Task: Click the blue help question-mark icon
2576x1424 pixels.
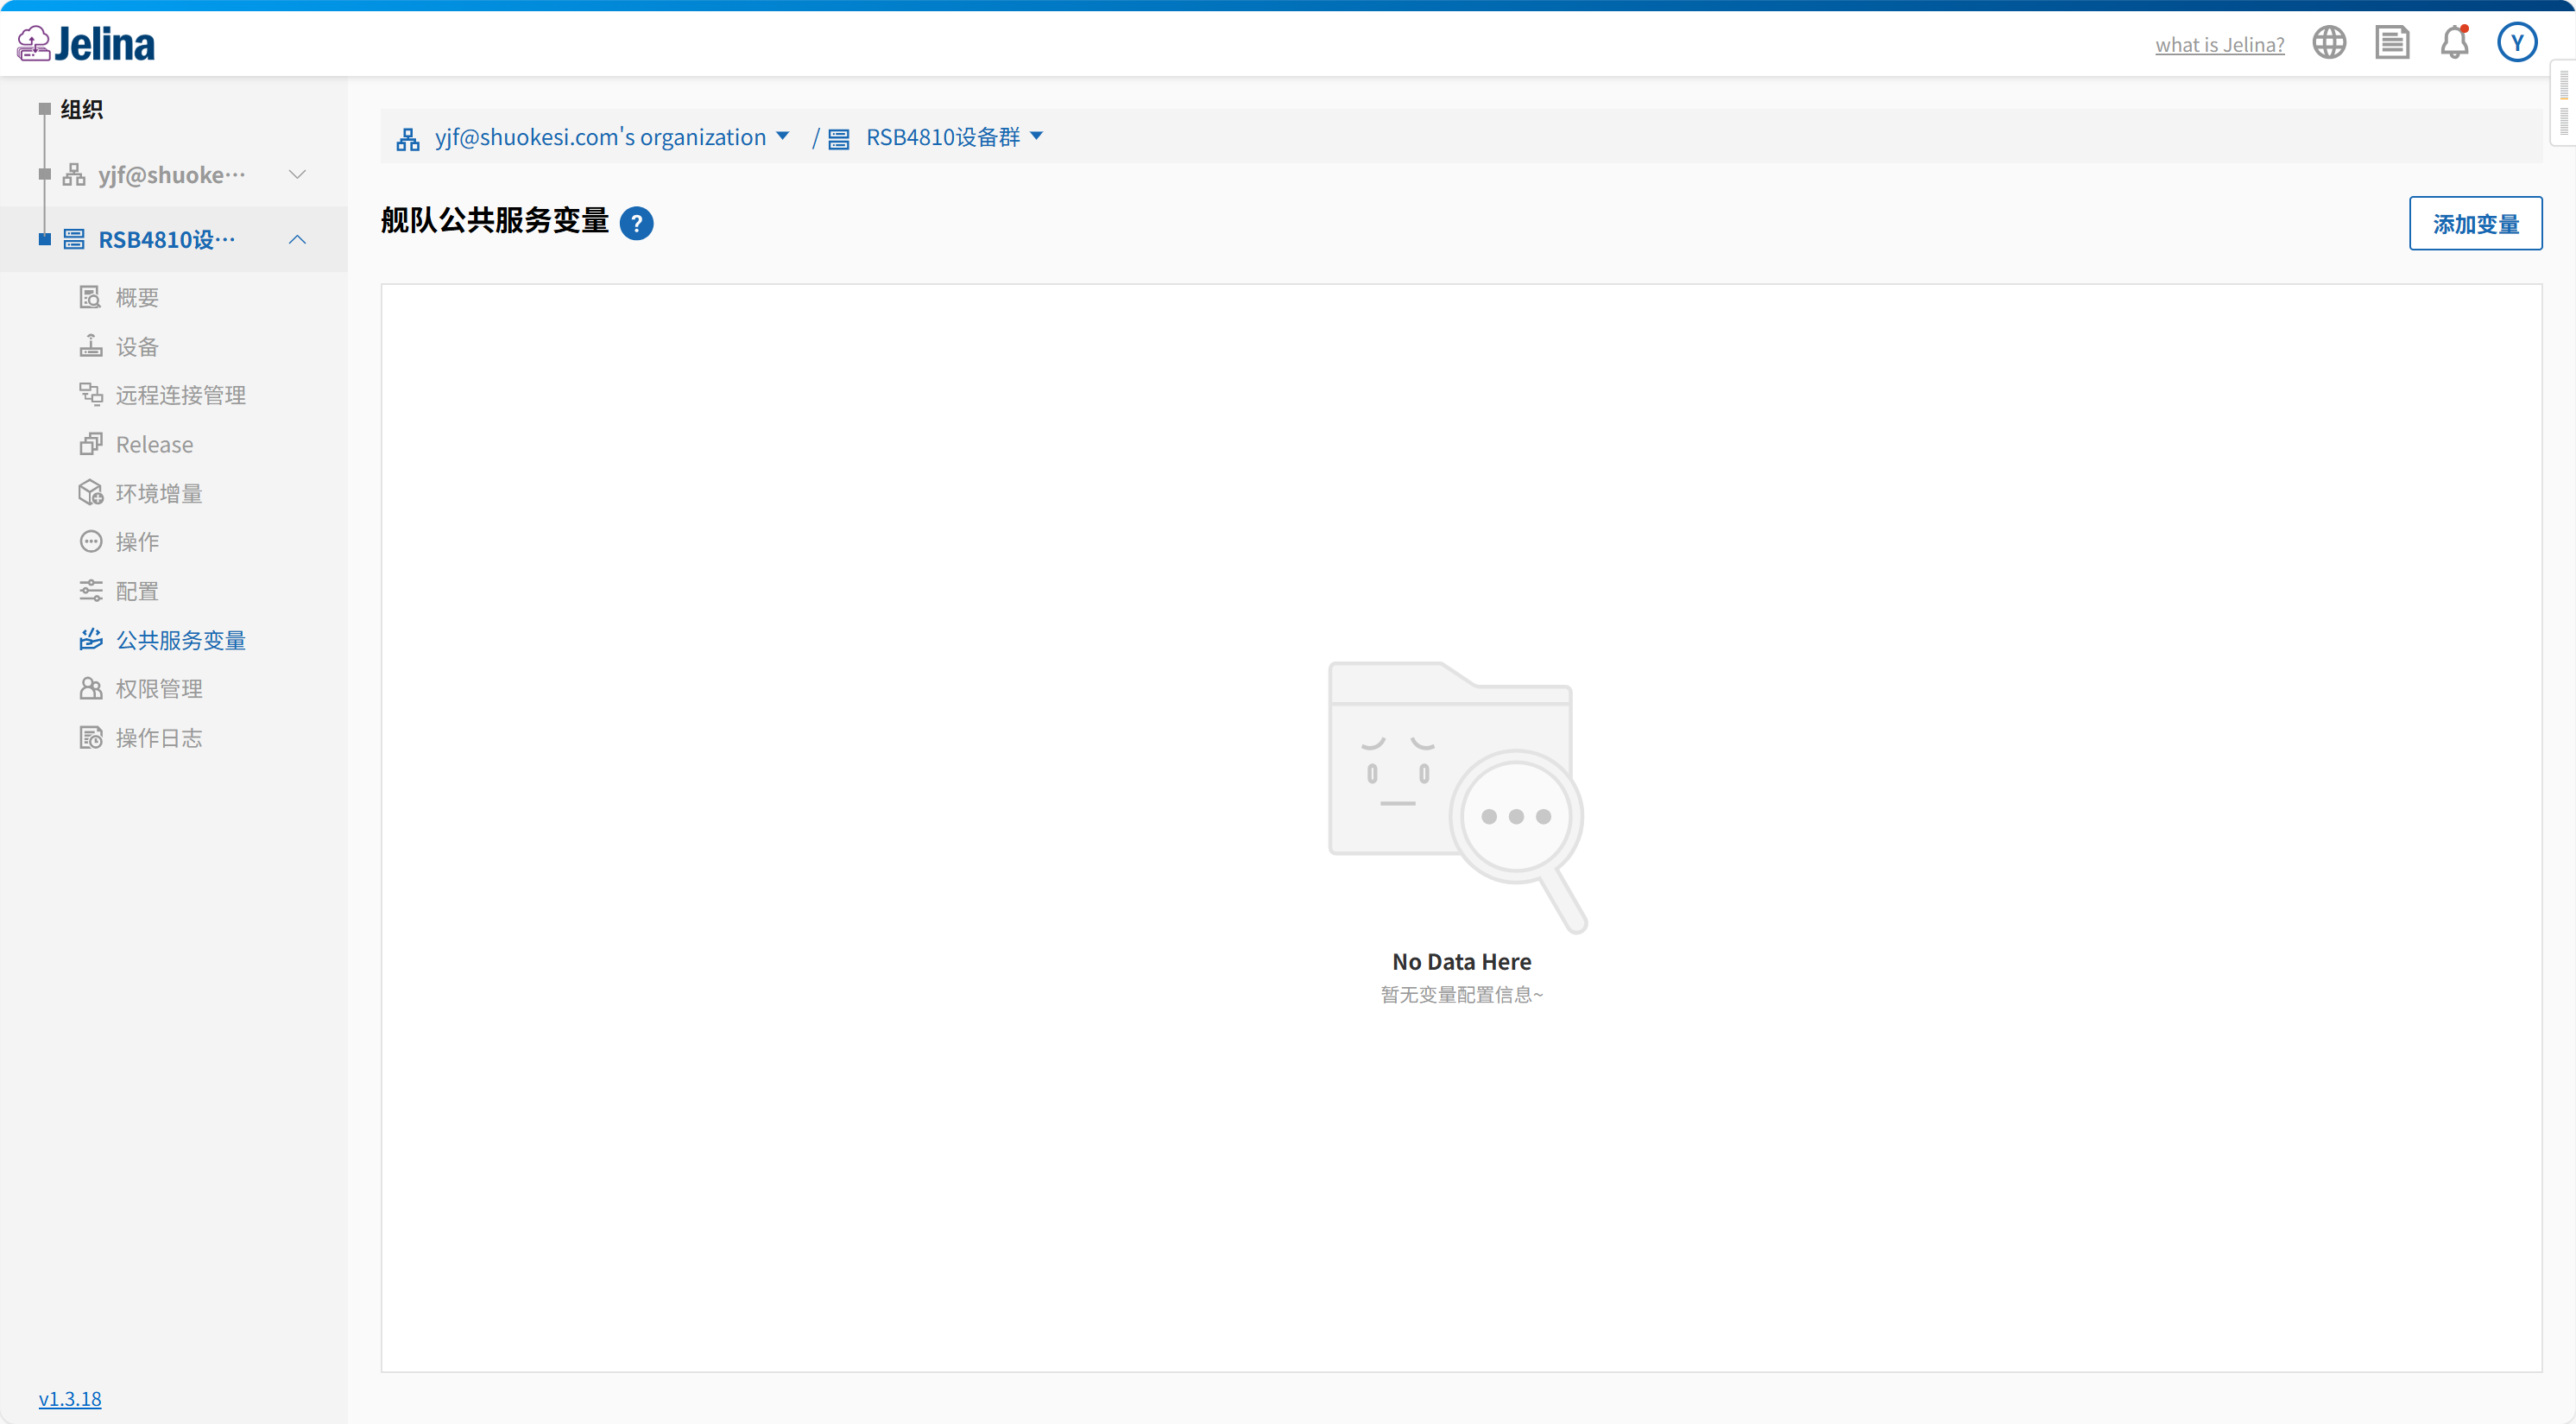Action: click(636, 223)
